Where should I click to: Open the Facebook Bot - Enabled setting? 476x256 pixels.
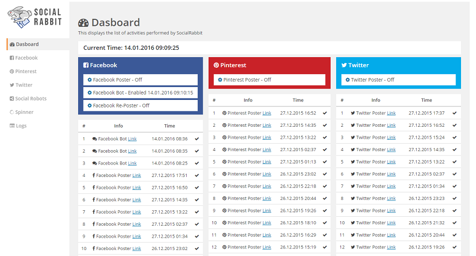click(140, 92)
